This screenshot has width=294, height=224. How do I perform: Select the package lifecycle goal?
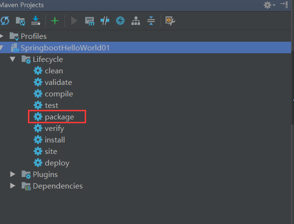click(x=60, y=117)
